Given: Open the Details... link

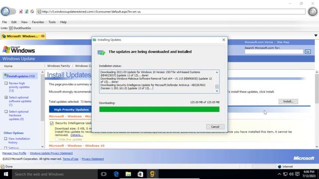Looking at the screenshot, I should [x=77, y=135].
